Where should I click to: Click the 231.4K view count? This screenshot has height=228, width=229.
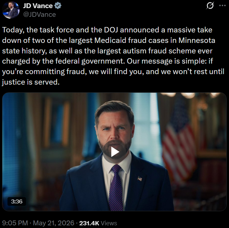click(89, 223)
